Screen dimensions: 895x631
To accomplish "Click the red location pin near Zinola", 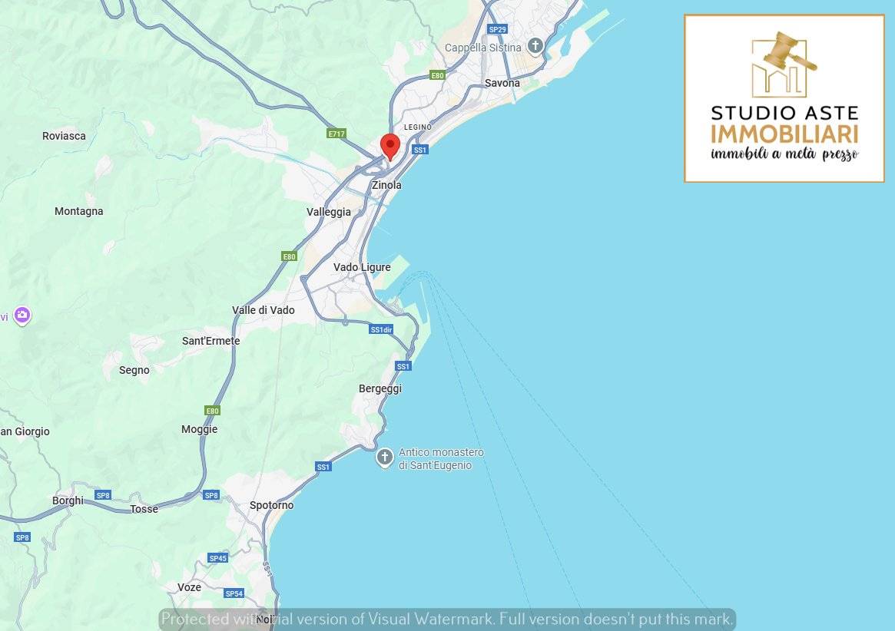I will [x=390, y=147].
